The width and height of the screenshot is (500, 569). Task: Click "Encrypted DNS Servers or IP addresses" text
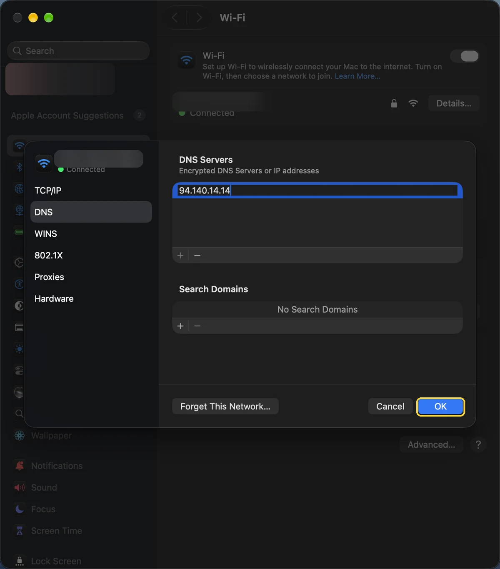click(x=249, y=171)
